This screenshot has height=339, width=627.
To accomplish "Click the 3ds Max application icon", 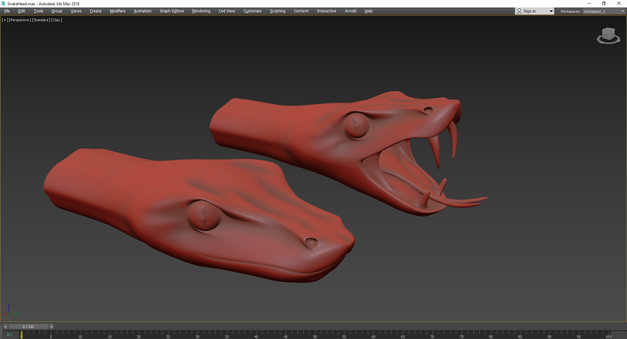I will (x=3, y=4).
